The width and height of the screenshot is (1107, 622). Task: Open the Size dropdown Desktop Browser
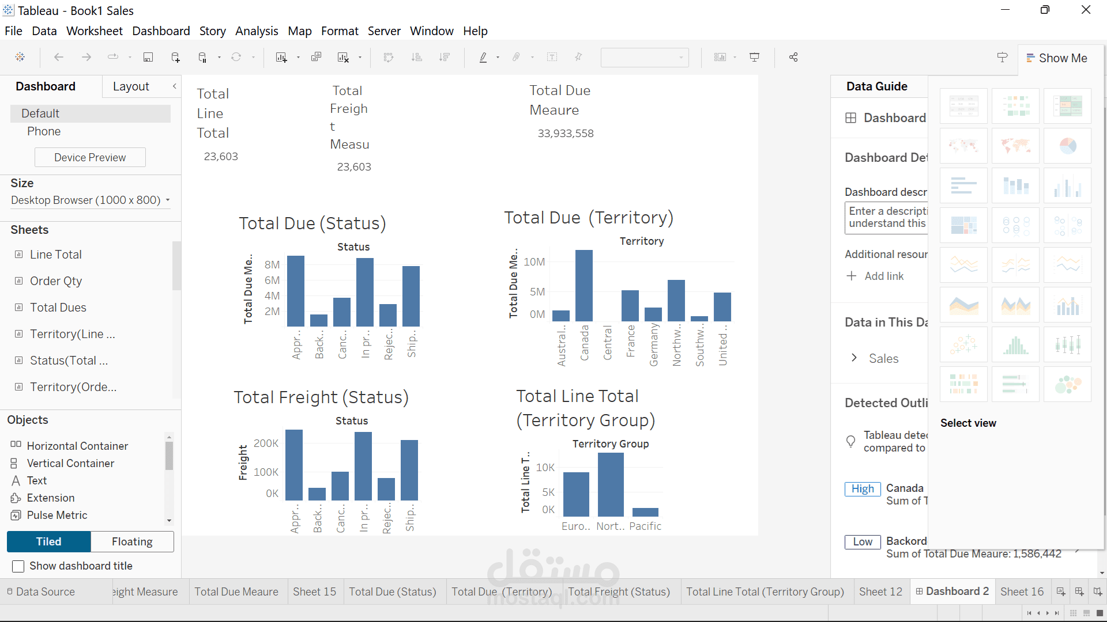point(91,200)
